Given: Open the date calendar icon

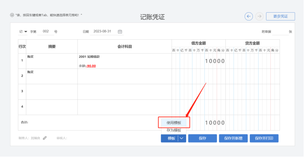Looking at the screenshot, I should point(120,31).
